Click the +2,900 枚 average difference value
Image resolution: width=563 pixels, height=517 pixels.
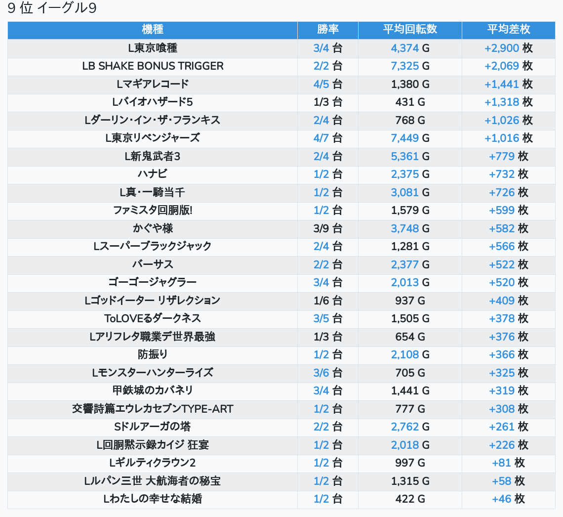(508, 48)
